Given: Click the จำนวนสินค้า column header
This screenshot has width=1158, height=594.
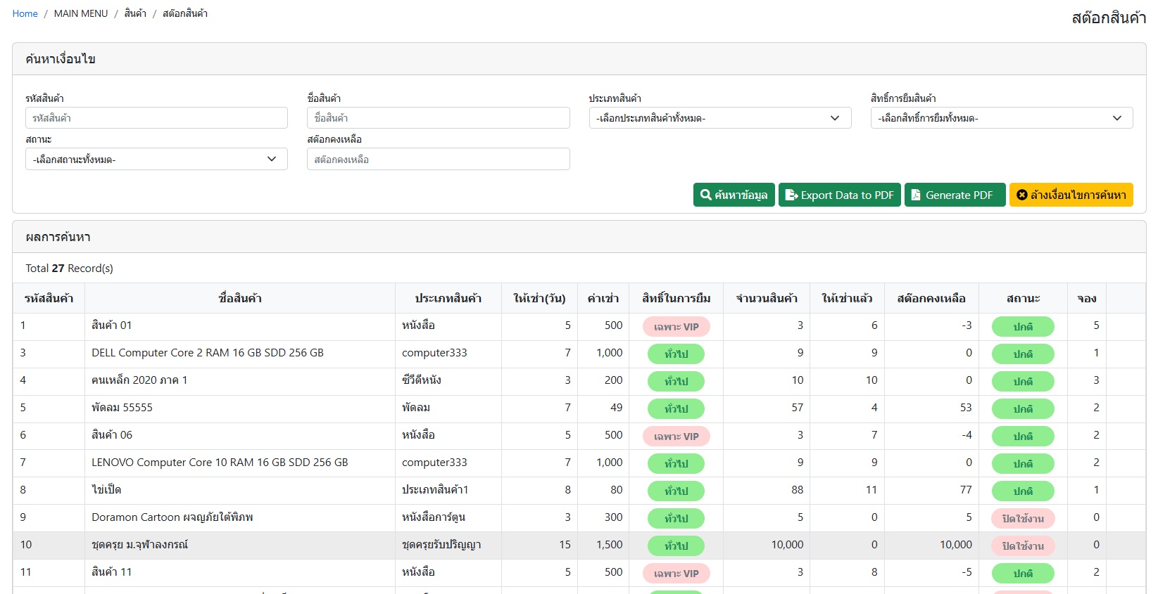Looking at the screenshot, I should [767, 299].
